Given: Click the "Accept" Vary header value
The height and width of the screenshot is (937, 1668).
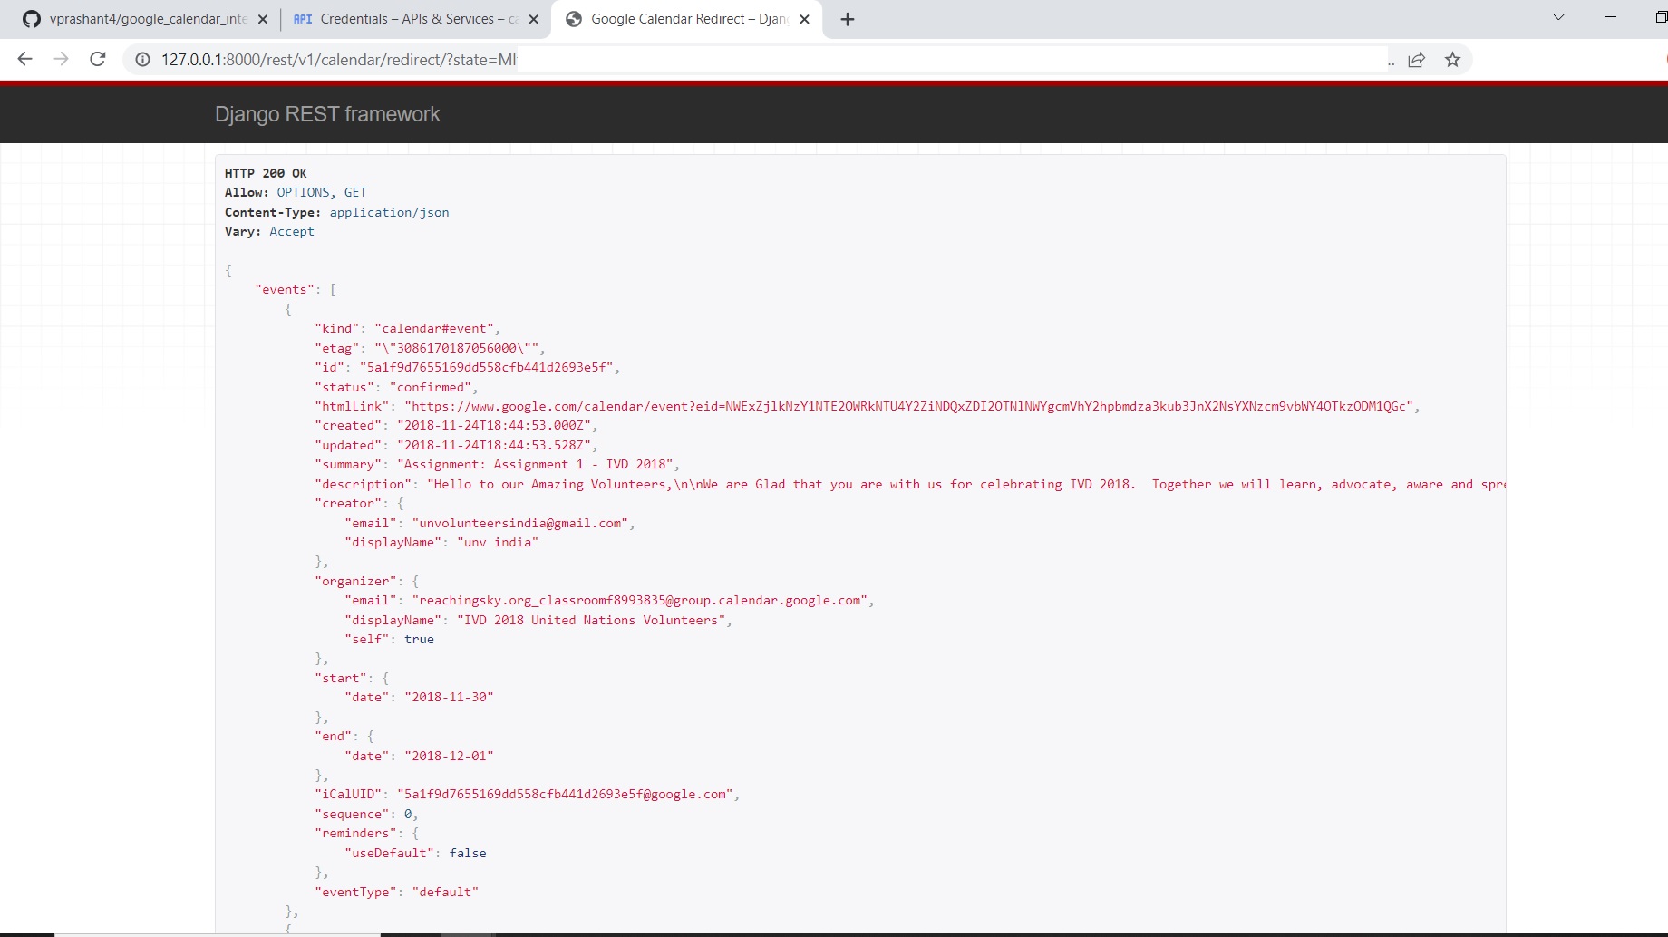Looking at the screenshot, I should [x=292, y=231].
